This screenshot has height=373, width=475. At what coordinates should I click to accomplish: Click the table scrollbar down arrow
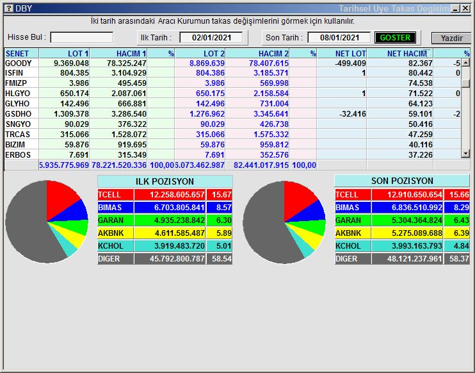[x=465, y=154]
